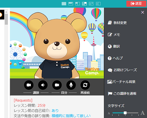Image resolution: width=147 pixels, height=118 pixels.
Task: Click the 25分 lesson time value
Action: [41, 105]
